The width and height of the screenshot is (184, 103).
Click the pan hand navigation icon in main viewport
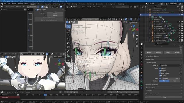(137, 39)
